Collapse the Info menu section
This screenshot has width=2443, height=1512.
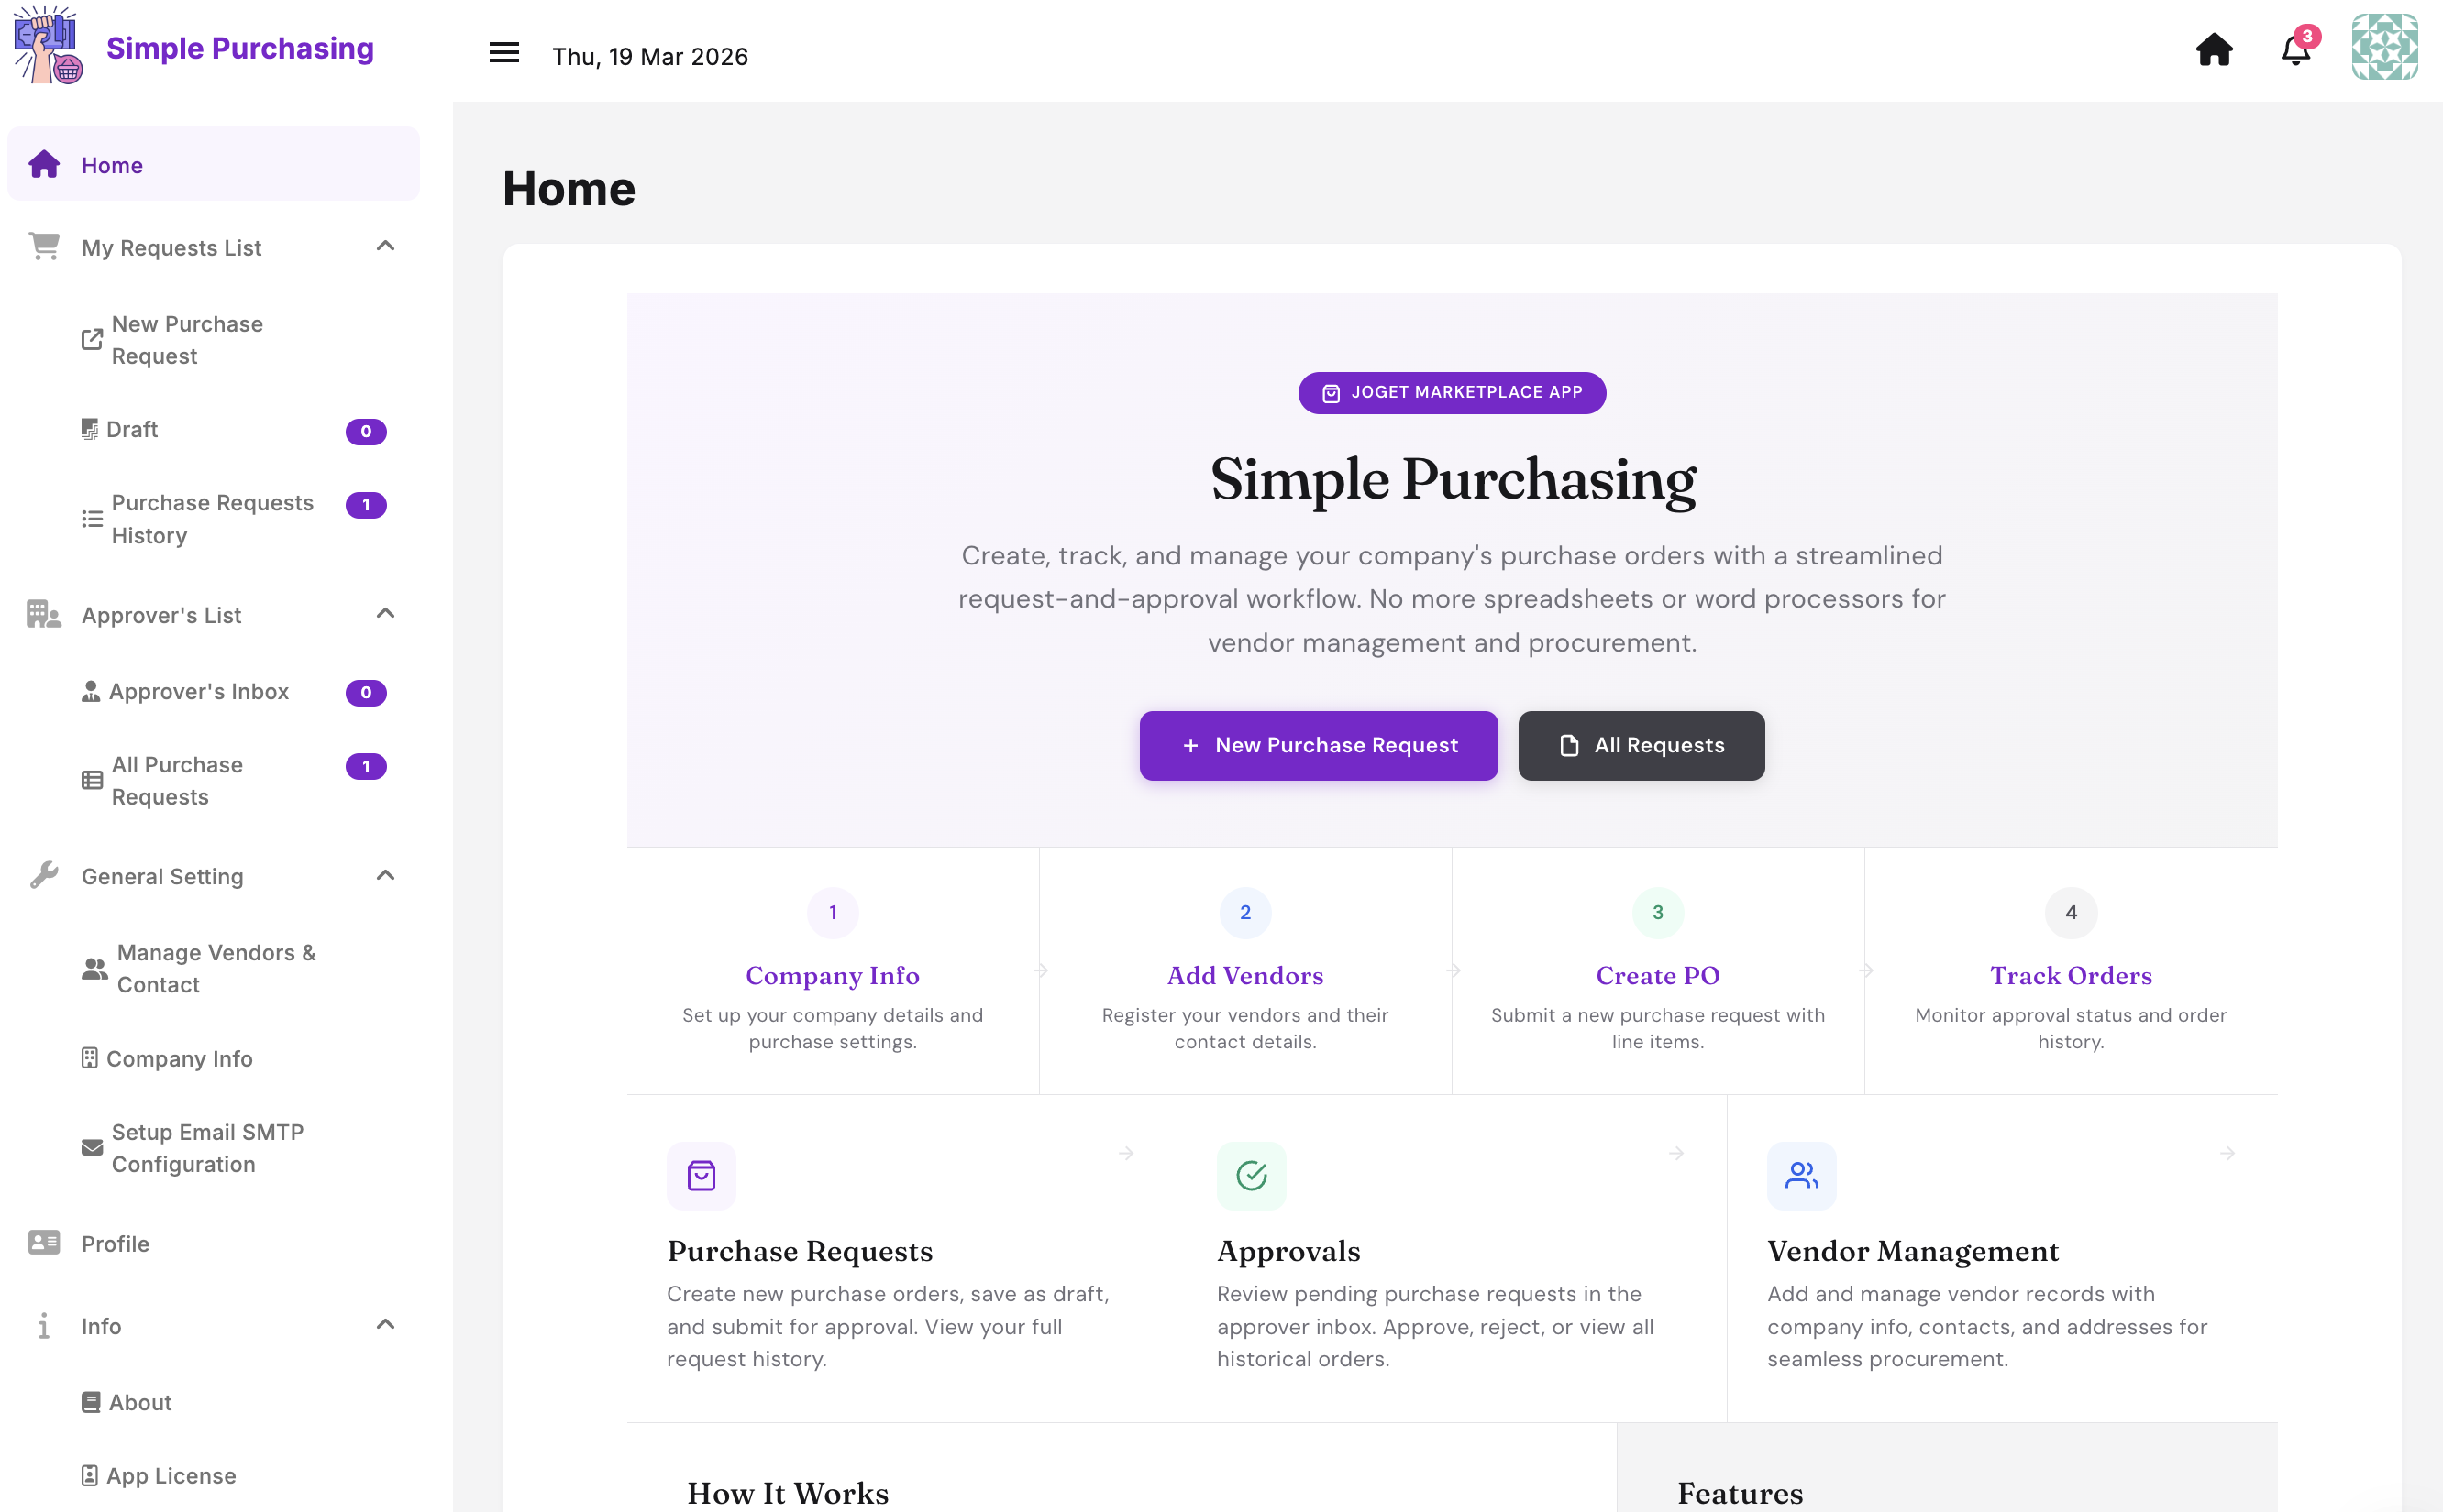(x=385, y=1324)
